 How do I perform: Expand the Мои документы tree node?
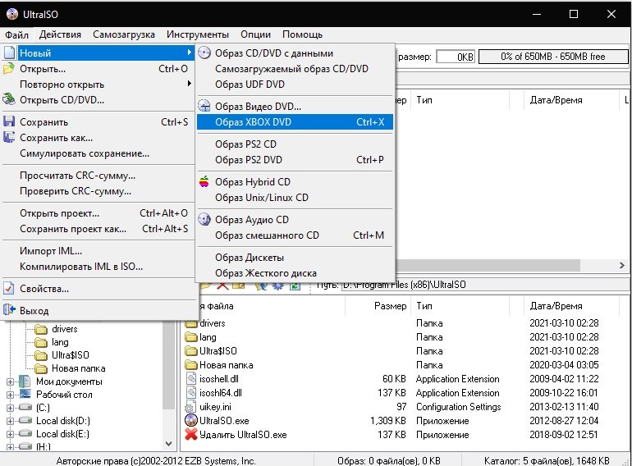11,381
